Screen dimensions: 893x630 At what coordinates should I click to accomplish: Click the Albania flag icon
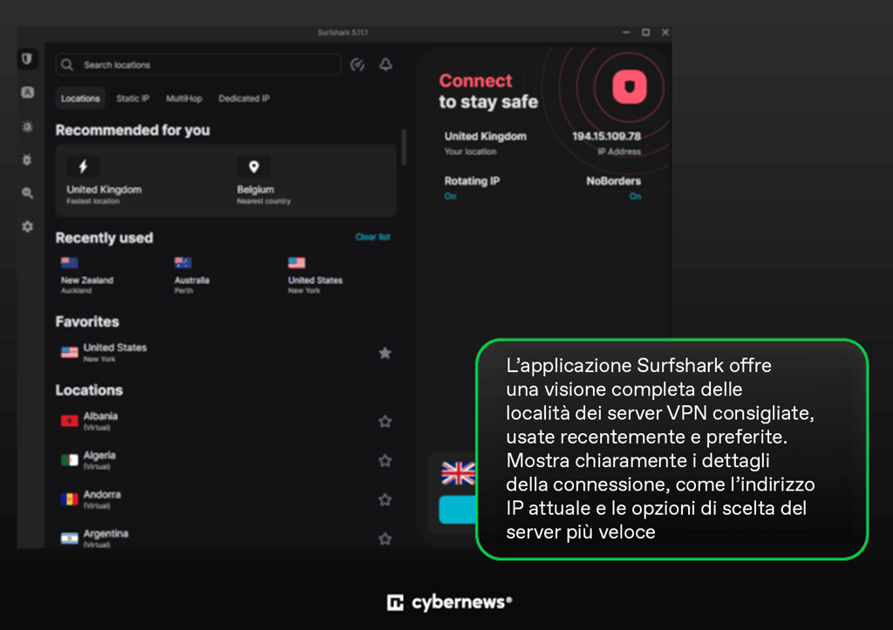(70, 421)
